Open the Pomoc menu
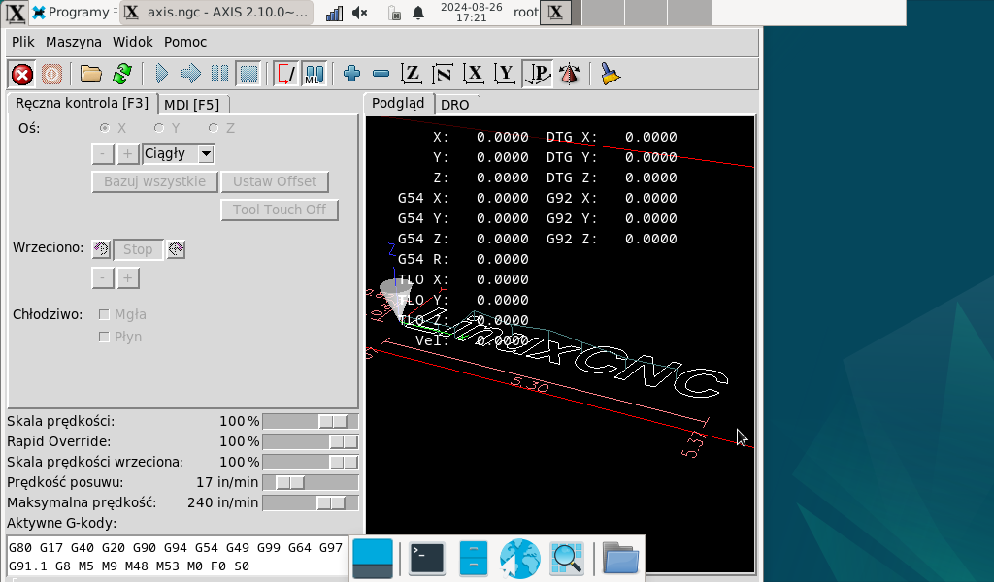Image resolution: width=994 pixels, height=582 pixels. (185, 42)
